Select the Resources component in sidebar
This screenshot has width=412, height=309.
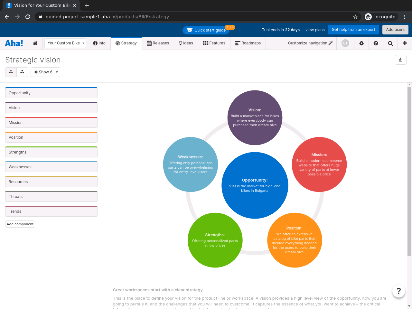(x=51, y=182)
